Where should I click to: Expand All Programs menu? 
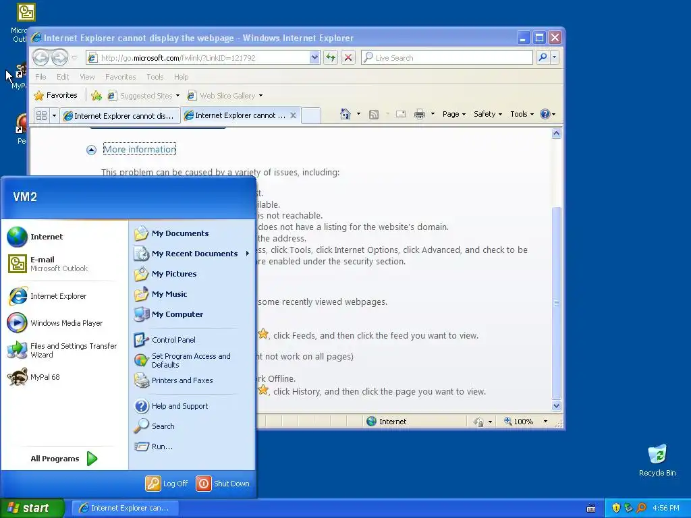pyautogui.click(x=64, y=459)
